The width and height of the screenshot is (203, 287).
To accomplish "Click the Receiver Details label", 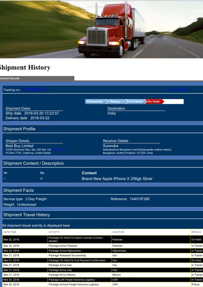I will 116,141.
